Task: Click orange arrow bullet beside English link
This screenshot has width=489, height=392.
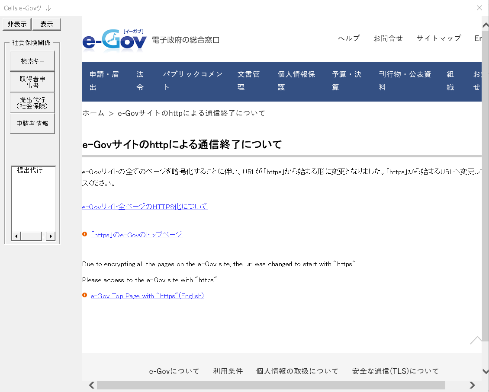Action: 84,295
